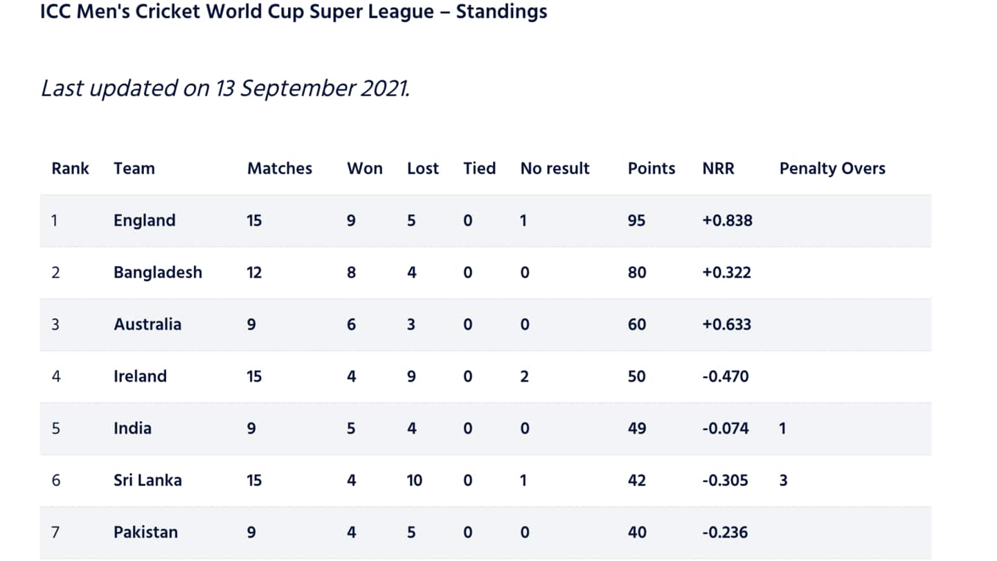
Task: Click England's 95 points value
Action: click(x=637, y=220)
